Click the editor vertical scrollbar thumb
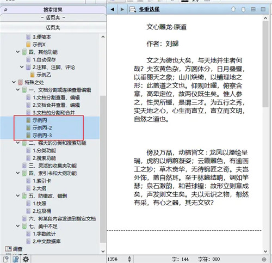 pyautogui.click(x=265, y=64)
